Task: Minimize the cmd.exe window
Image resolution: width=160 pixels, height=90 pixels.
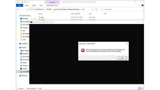Action: (x=137, y=22)
